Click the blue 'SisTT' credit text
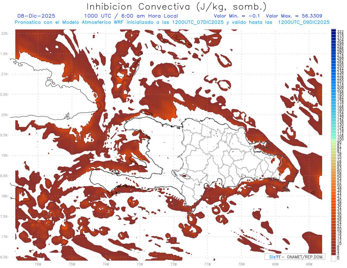The image size is (347, 268). [x=274, y=257]
